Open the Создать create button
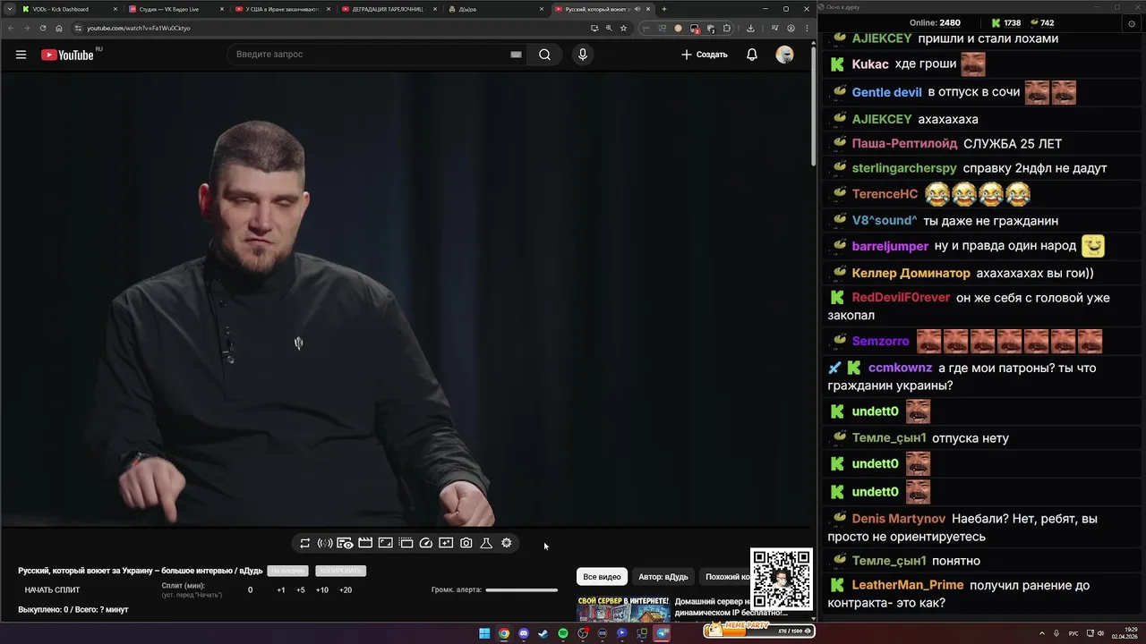The height and width of the screenshot is (644, 1146). click(705, 55)
